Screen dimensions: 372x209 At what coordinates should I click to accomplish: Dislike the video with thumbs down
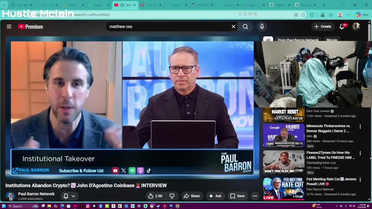[172, 196]
